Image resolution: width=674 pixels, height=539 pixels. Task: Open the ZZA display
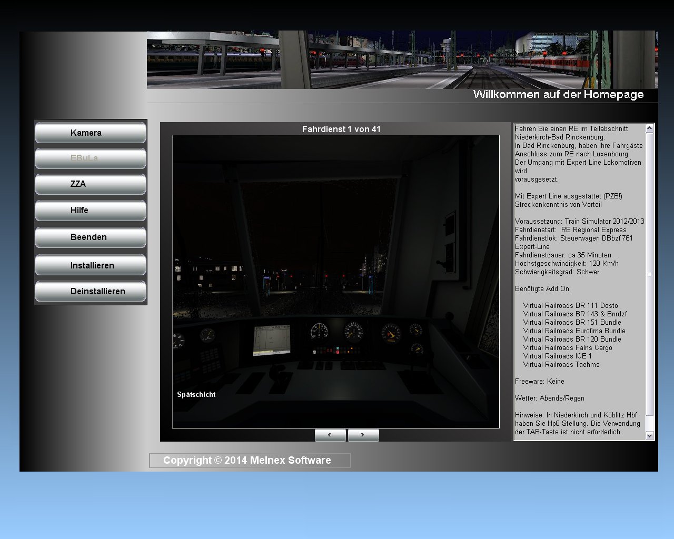pyautogui.click(x=90, y=184)
